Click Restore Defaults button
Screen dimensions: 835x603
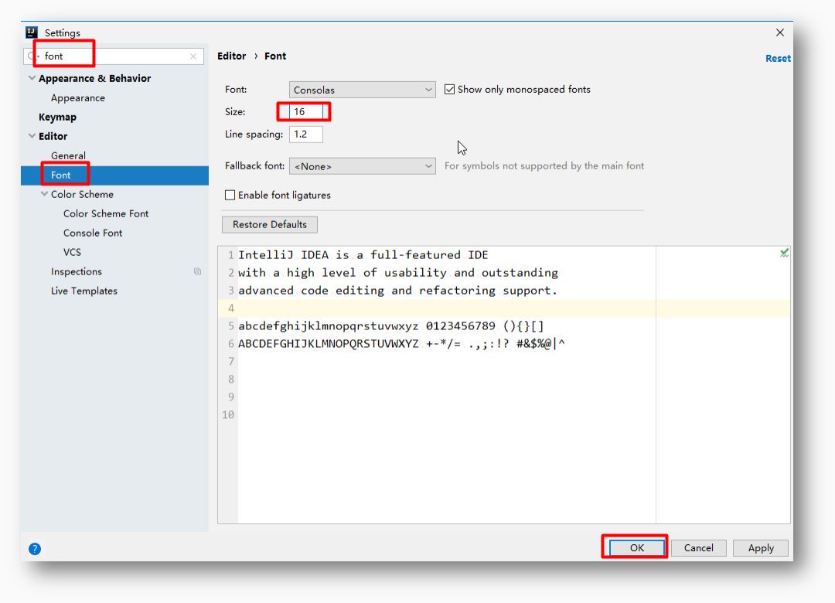[270, 225]
